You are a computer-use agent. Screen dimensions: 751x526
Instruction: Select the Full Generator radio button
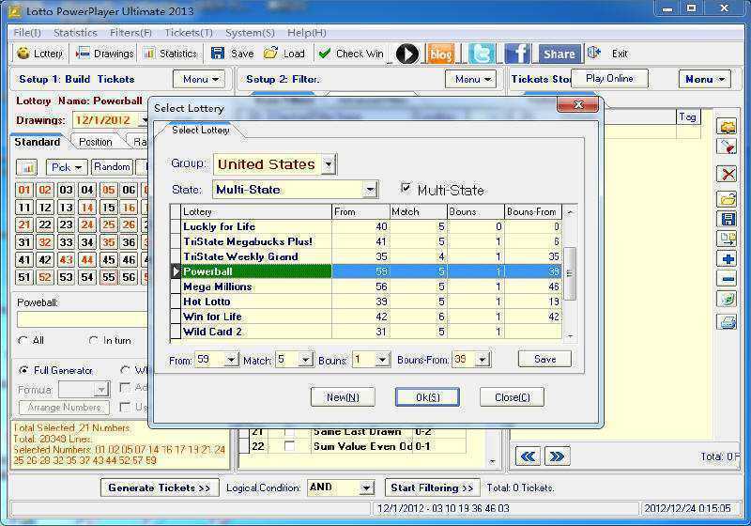[x=23, y=370]
